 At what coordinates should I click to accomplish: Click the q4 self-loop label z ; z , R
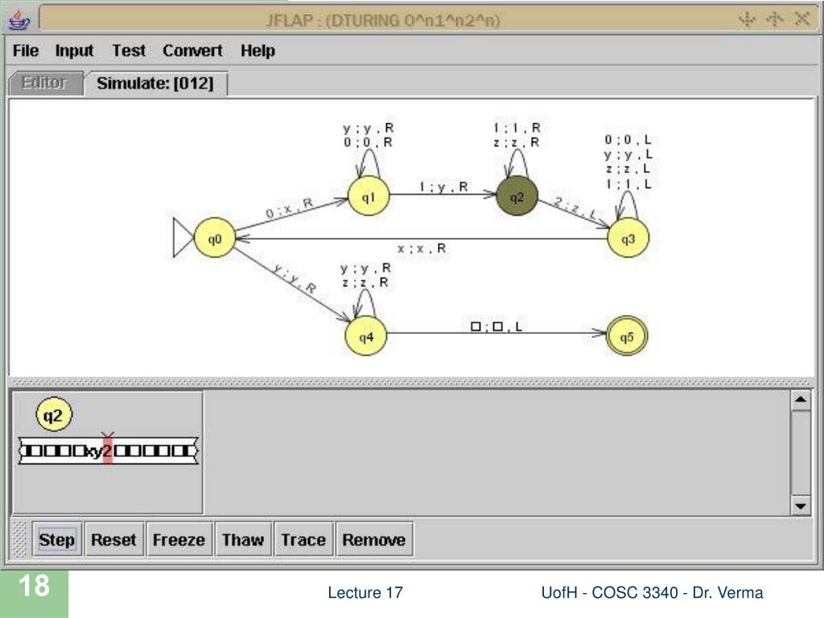(x=365, y=282)
